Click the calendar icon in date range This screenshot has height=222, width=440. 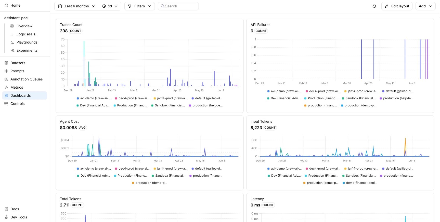[60, 6]
